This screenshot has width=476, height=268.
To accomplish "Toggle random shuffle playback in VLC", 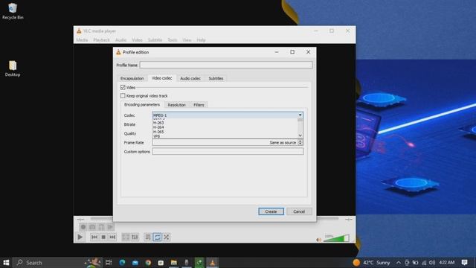I will pos(167,237).
